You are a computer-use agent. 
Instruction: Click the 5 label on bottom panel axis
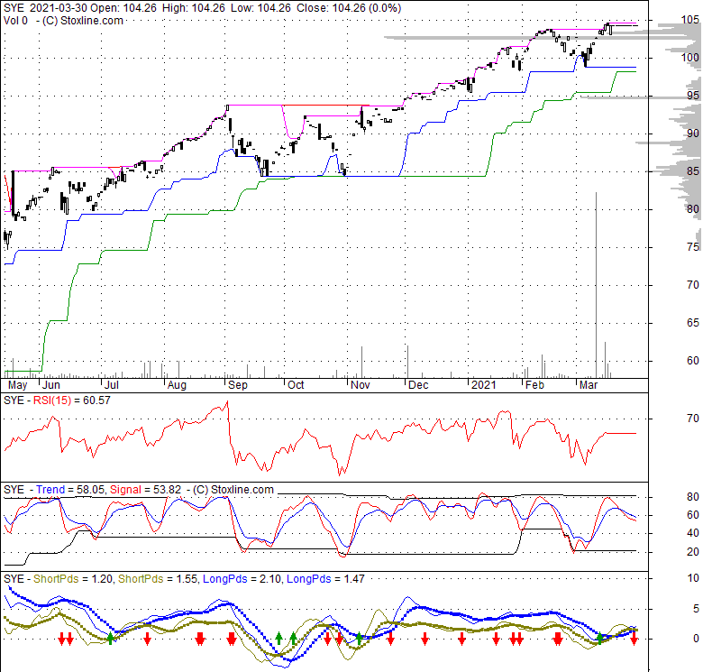(x=696, y=609)
